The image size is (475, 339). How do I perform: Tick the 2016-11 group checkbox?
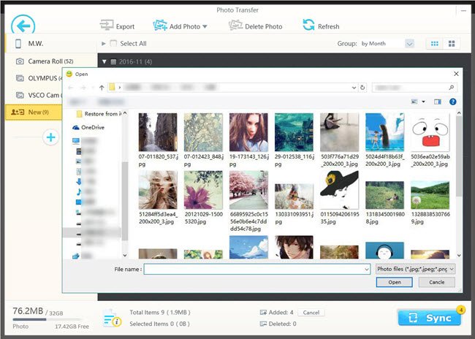coord(113,62)
